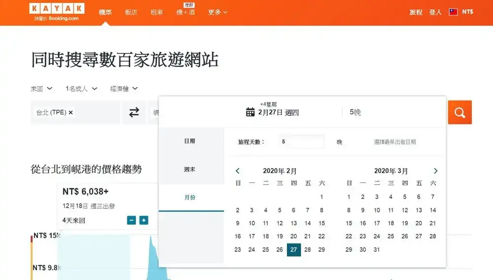
Task: Click the minus button for trip days
Action: click(x=132, y=220)
